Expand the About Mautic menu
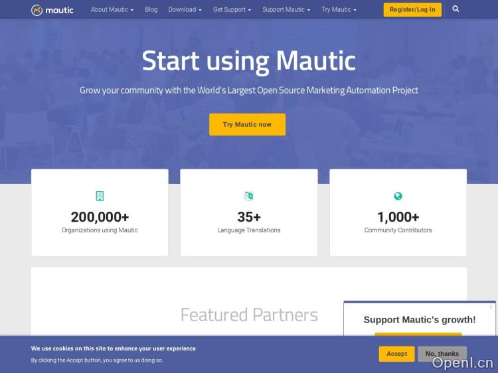Image resolution: width=498 pixels, height=373 pixels. [x=112, y=9]
